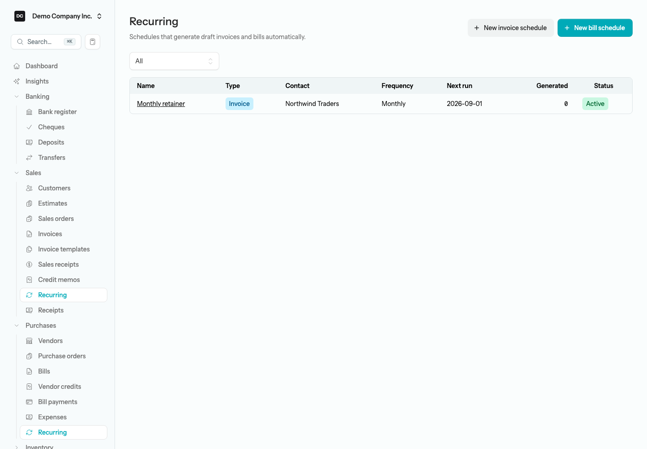647x449 pixels.
Task: Click the Dashboard home icon
Action: 17,66
